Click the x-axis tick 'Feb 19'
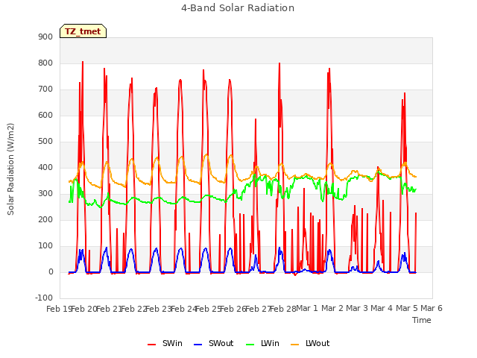Viewport: 477px width, 358px height. pyautogui.click(x=59, y=309)
